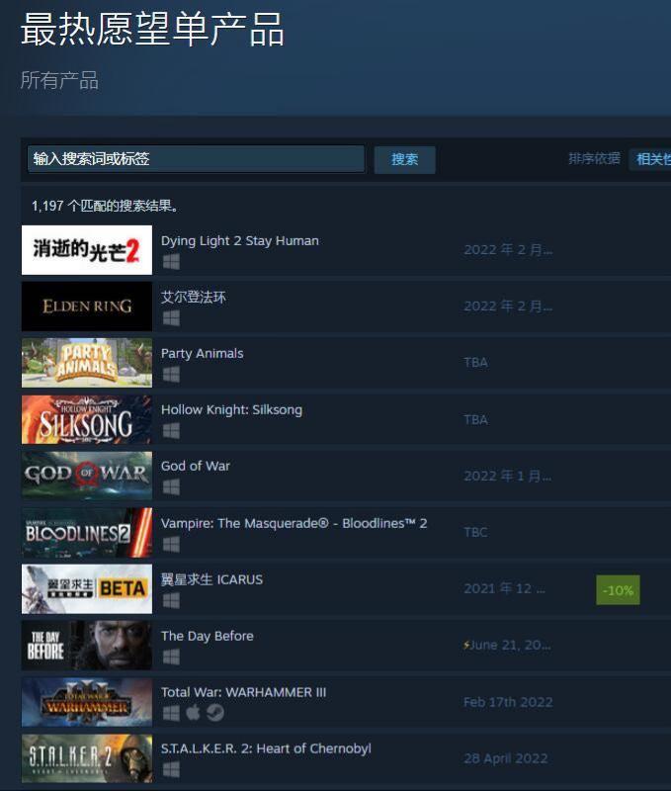671x791 pixels.
Task: Click the God of War cover thumbnail
Action: [87, 476]
